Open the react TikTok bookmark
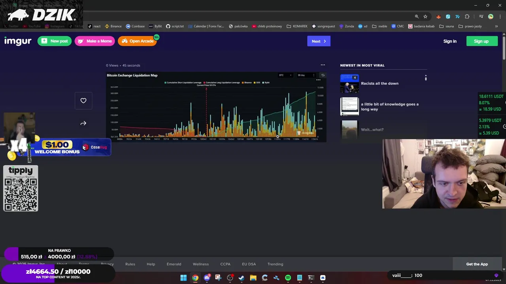 coord(94,26)
